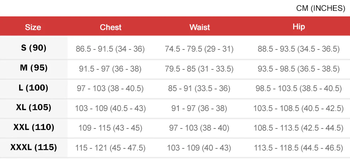Select the XXXL (115) size row label

click(34, 147)
